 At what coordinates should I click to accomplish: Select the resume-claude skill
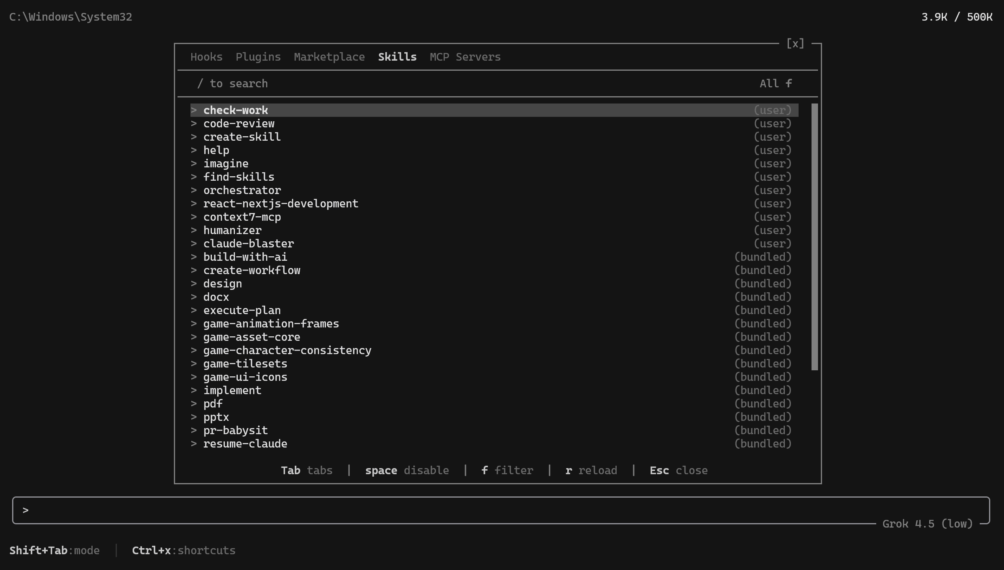tap(494, 443)
